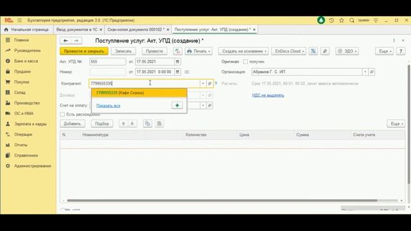
Task: Expand the Контрагент dropdown arrow
Action: [x=203, y=83]
